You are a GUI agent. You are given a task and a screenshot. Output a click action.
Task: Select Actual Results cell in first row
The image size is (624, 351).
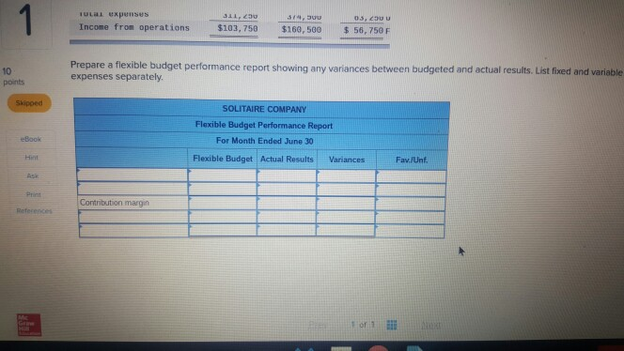coord(287,176)
